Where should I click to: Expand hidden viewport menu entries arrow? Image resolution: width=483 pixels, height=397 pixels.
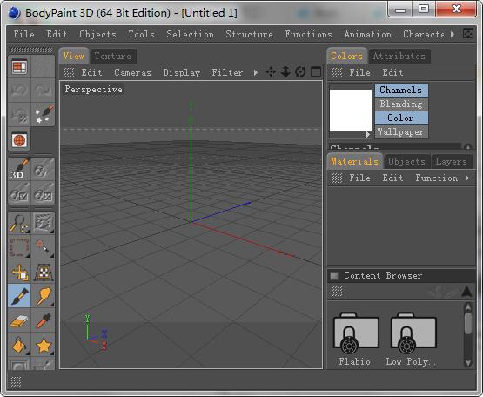(x=255, y=73)
